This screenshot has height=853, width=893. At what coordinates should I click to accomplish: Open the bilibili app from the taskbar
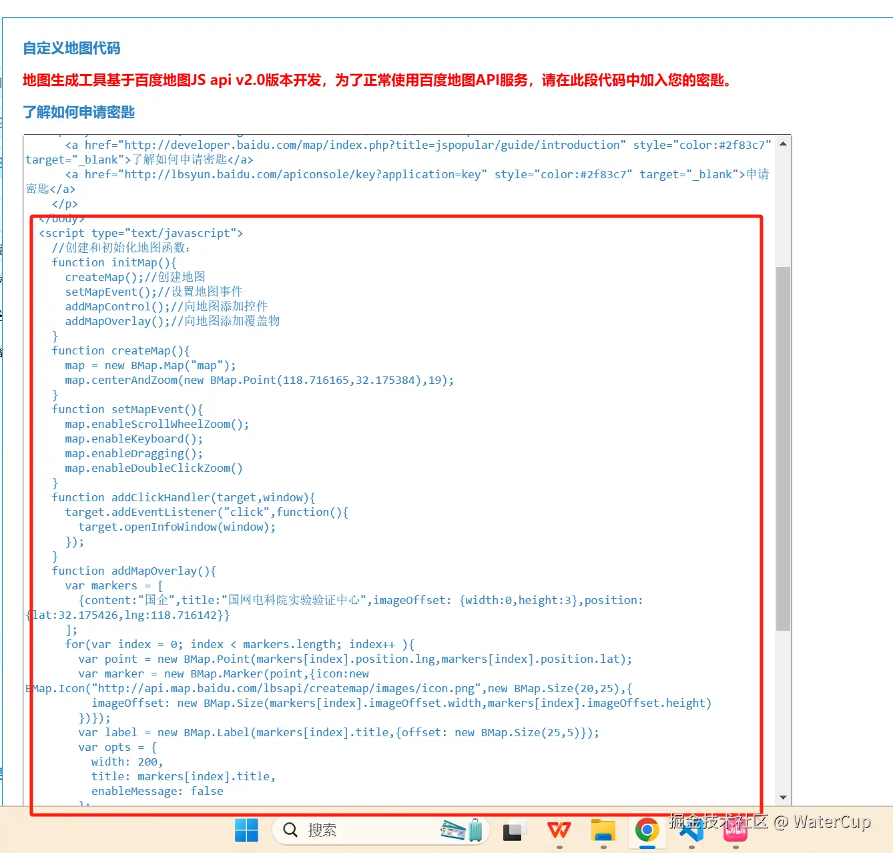click(x=735, y=830)
